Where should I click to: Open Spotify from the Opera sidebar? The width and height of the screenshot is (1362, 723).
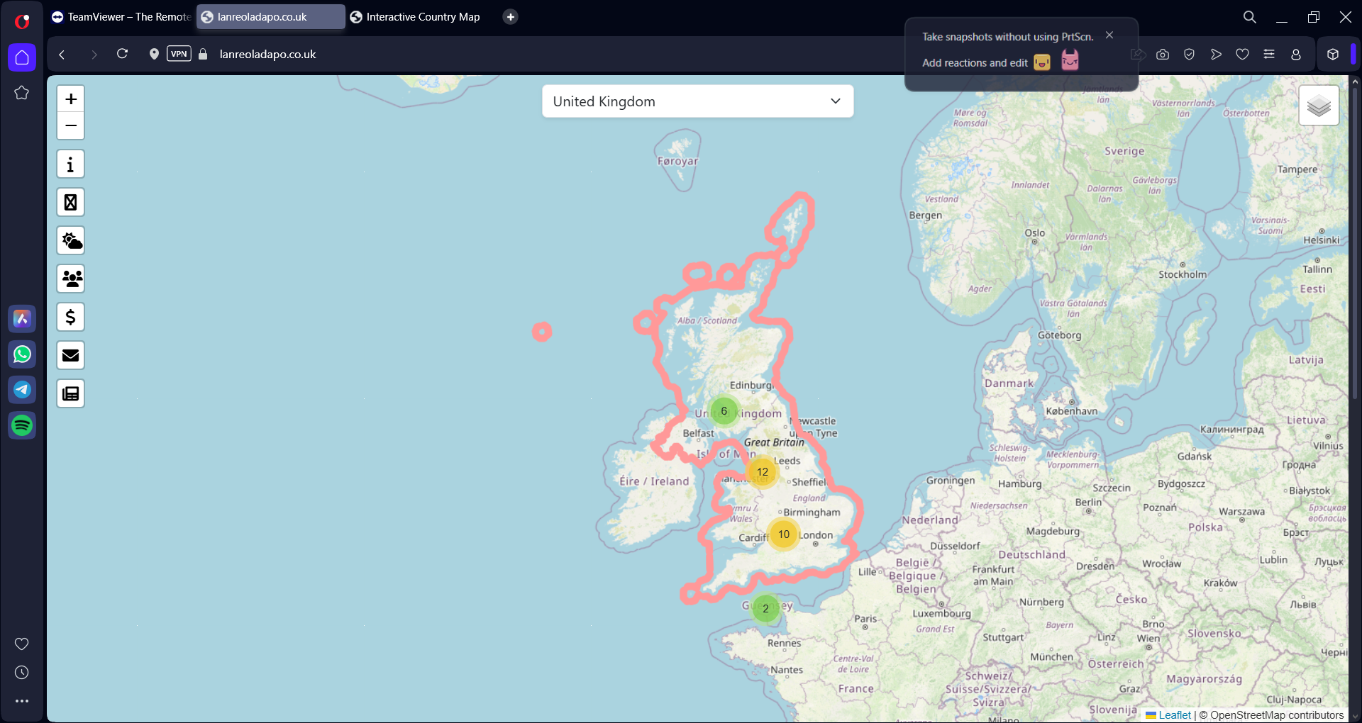point(22,425)
